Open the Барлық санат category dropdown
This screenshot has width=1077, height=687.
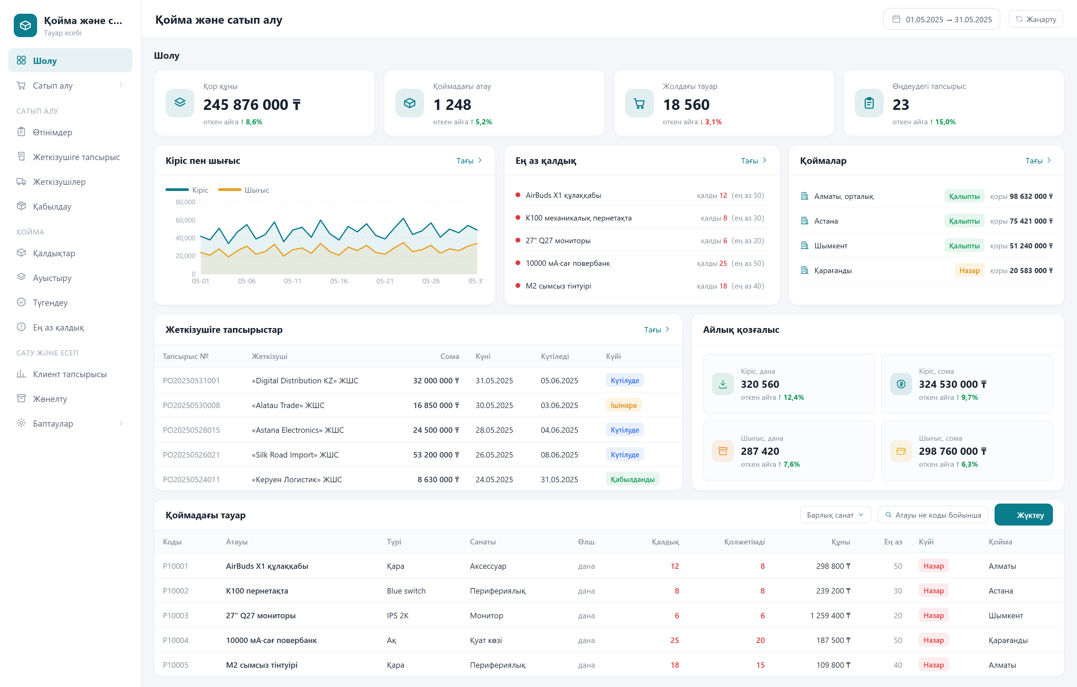(835, 515)
